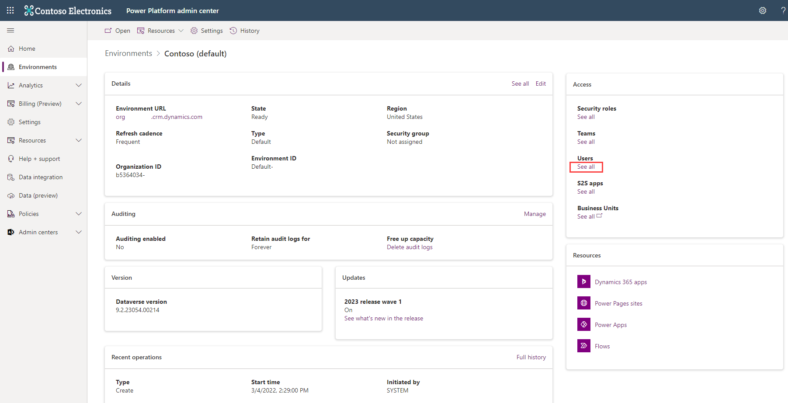This screenshot has width=788, height=403.
Task: Click the Home icon in sidebar
Action: (x=11, y=49)
